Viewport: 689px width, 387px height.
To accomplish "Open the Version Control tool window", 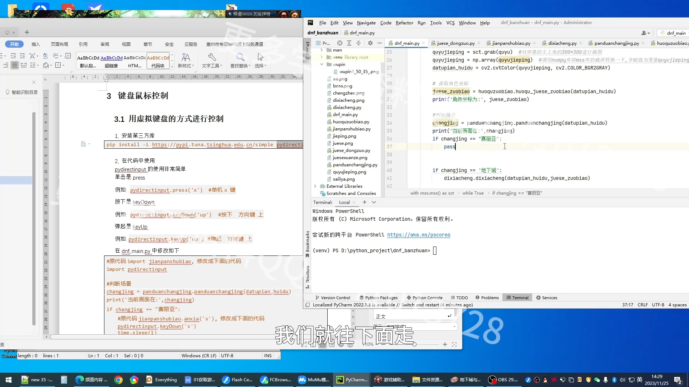I will [333, 298].
